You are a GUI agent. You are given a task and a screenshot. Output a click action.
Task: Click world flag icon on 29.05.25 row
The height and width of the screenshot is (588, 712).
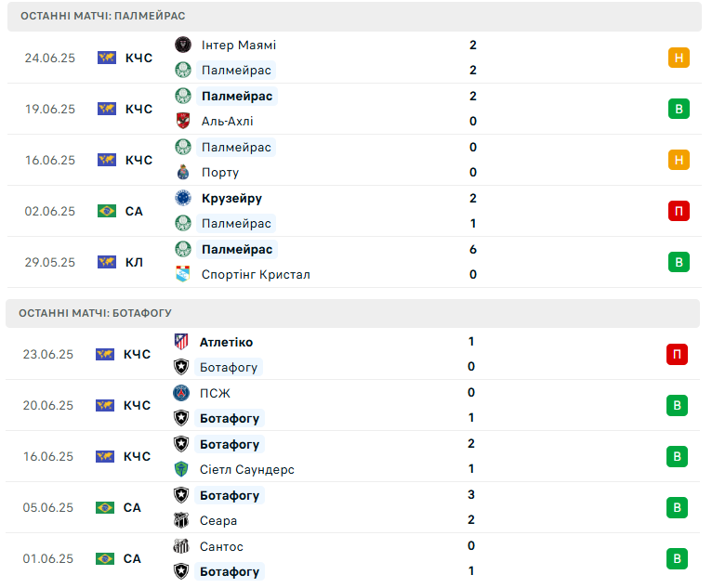[x=107, y=262]
